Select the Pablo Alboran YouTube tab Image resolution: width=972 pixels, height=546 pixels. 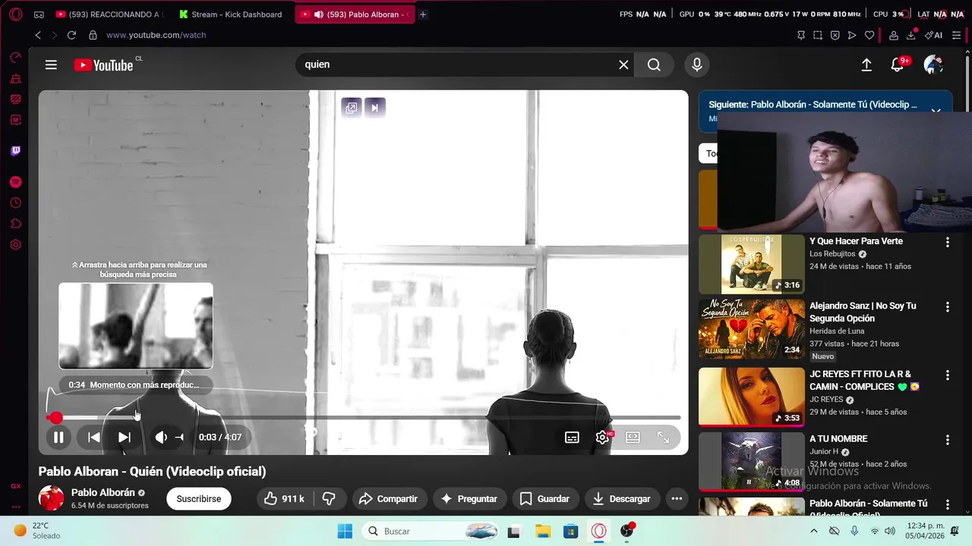355,14
